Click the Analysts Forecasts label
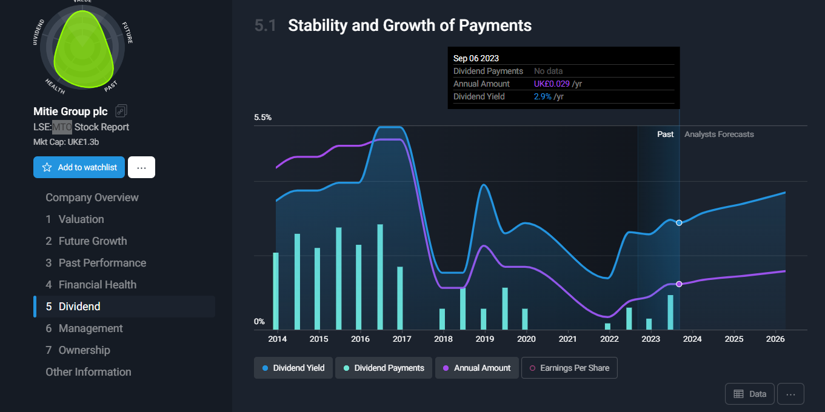Image resolution: width=825 pixels, height=412 pixels. point(719,134)
